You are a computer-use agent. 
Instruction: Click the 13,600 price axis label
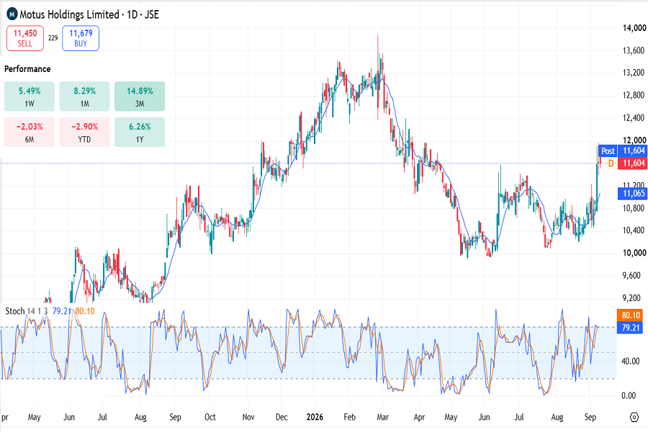coord(634,50)
